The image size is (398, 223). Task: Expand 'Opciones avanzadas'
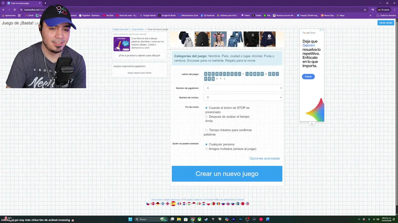point(265,158)
